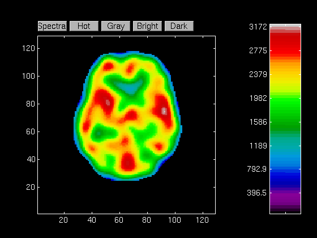Click the Dark button
Screen dimensions: 317x238
click(x=179, y=26)
